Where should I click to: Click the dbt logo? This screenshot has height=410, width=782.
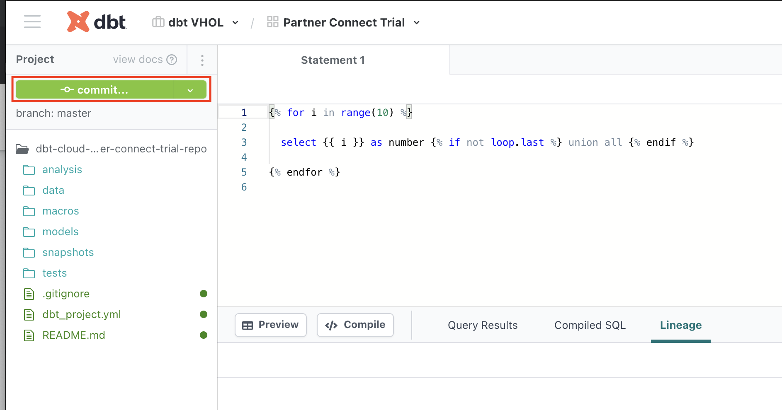[96, 21]
